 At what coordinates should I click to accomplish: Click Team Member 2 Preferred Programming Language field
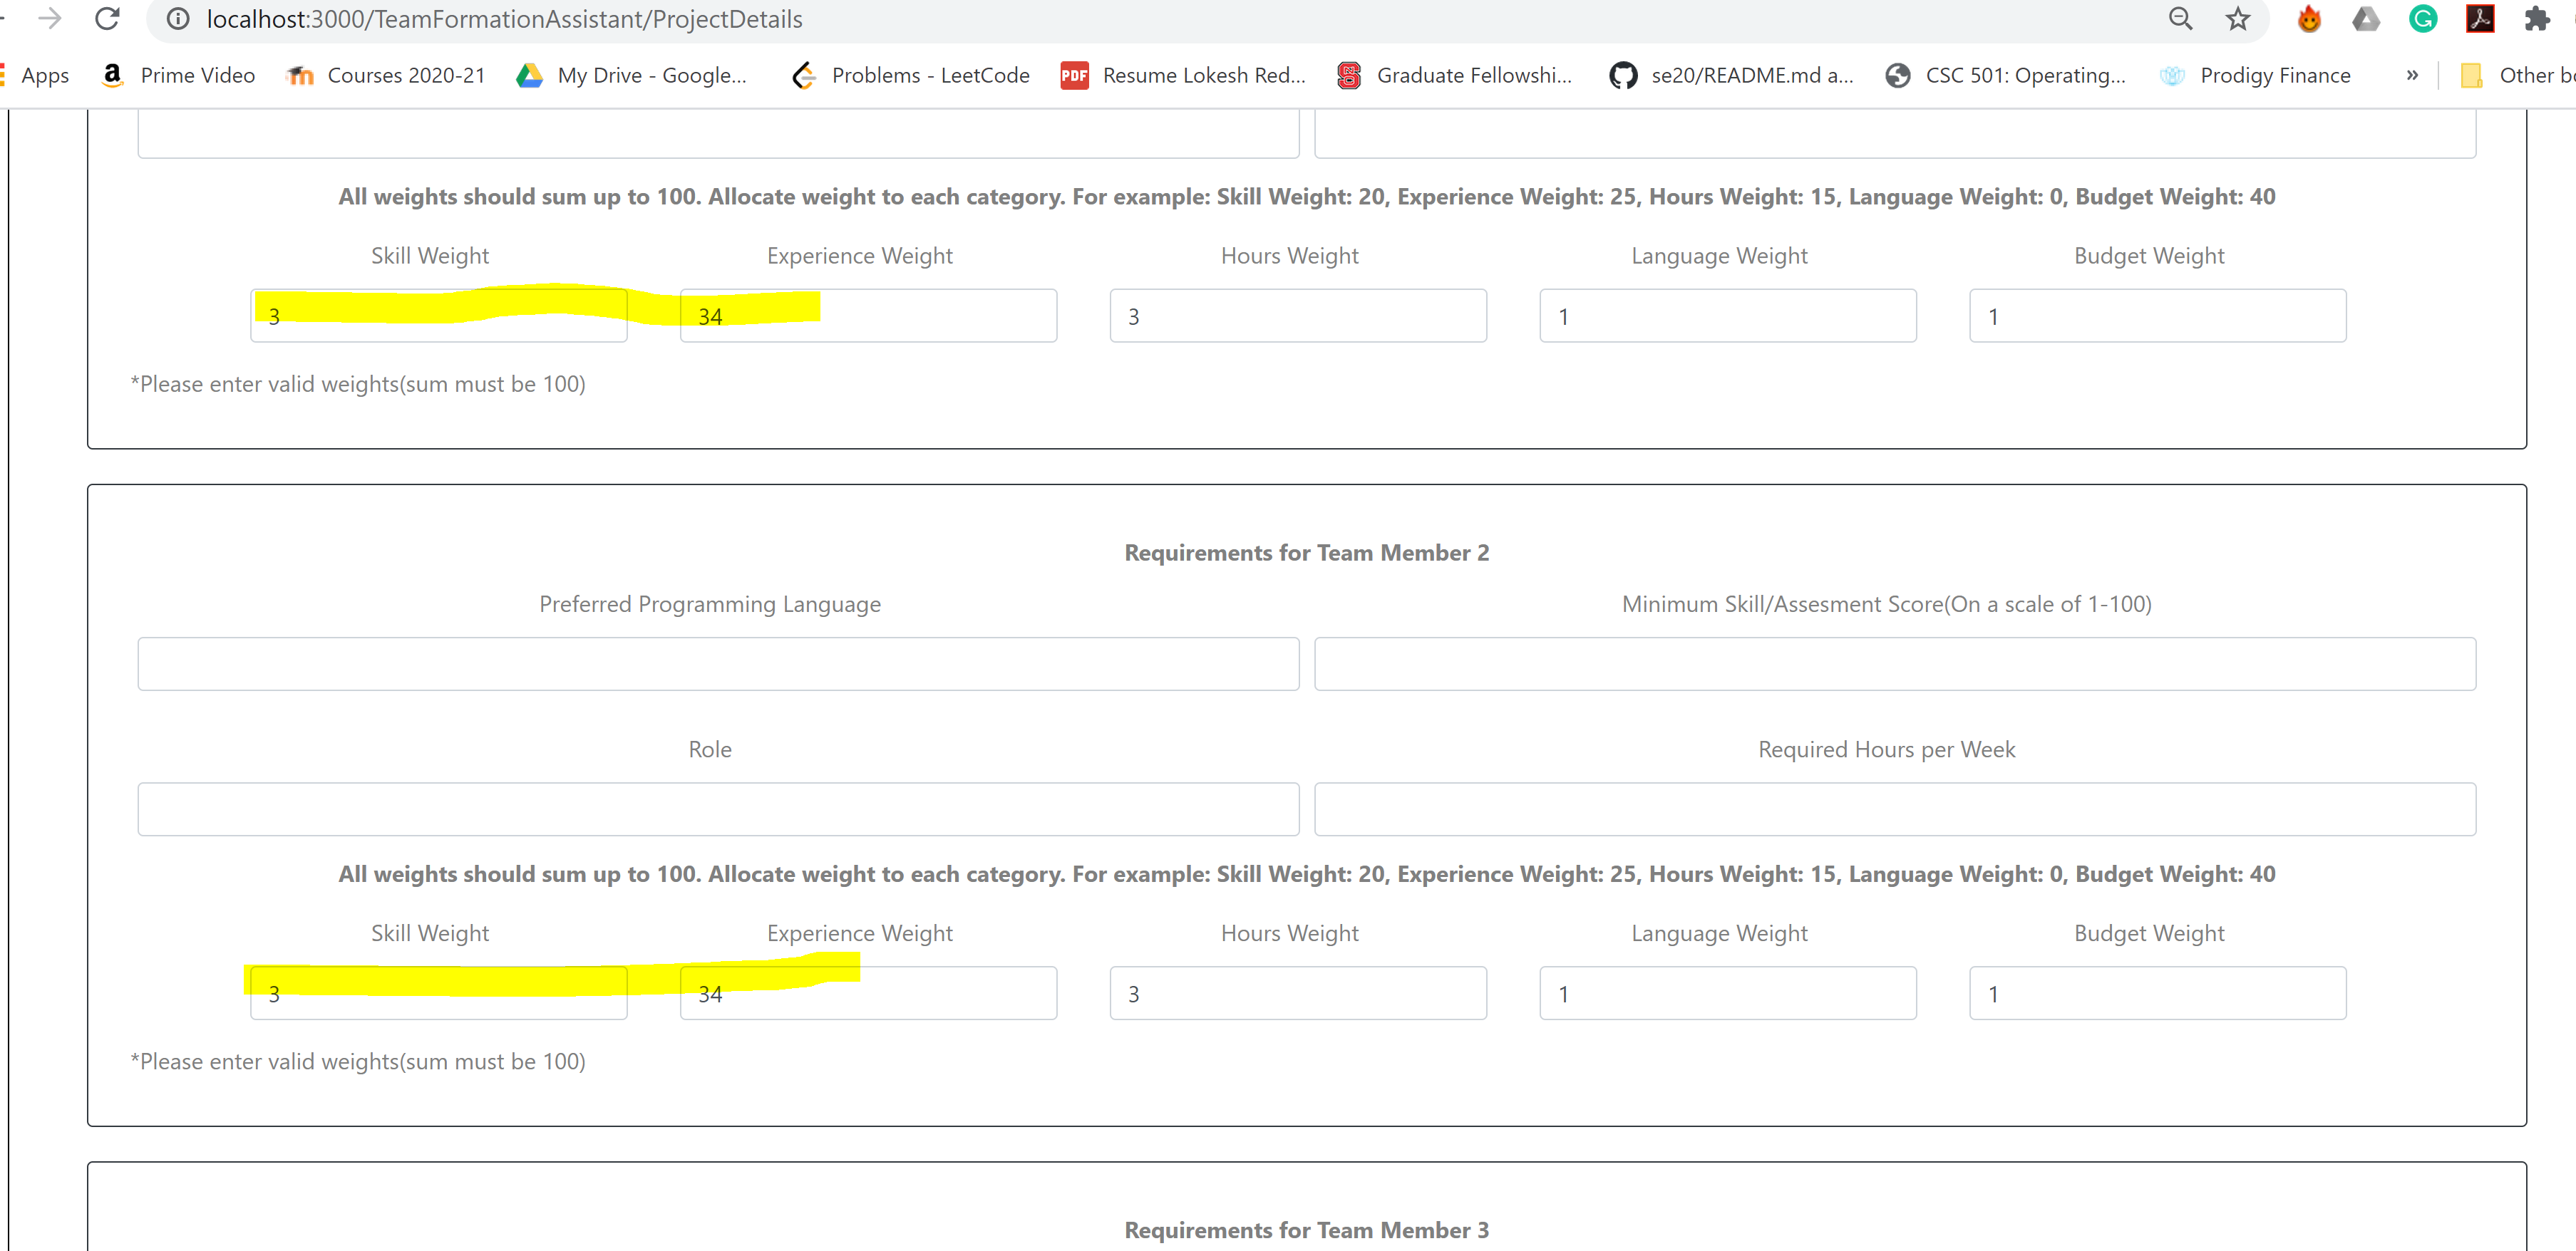(718, 663)
